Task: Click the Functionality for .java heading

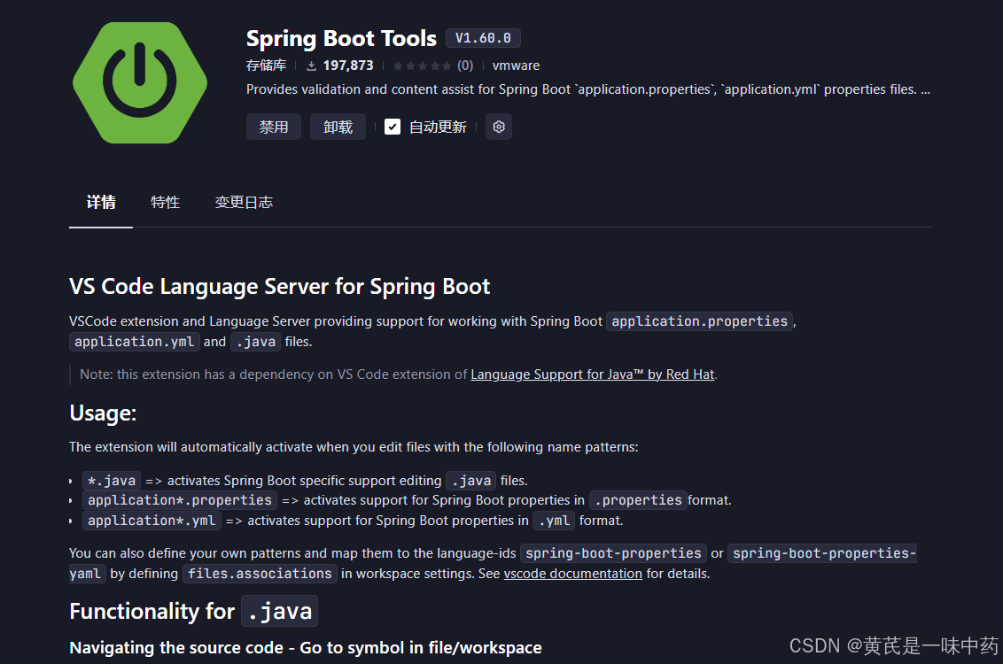Action: tap(193, 611)
